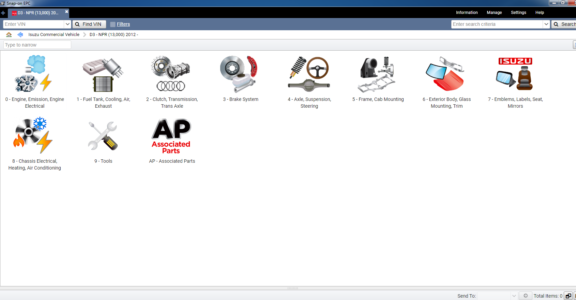Open the Information menu

(x=467, y=13)
